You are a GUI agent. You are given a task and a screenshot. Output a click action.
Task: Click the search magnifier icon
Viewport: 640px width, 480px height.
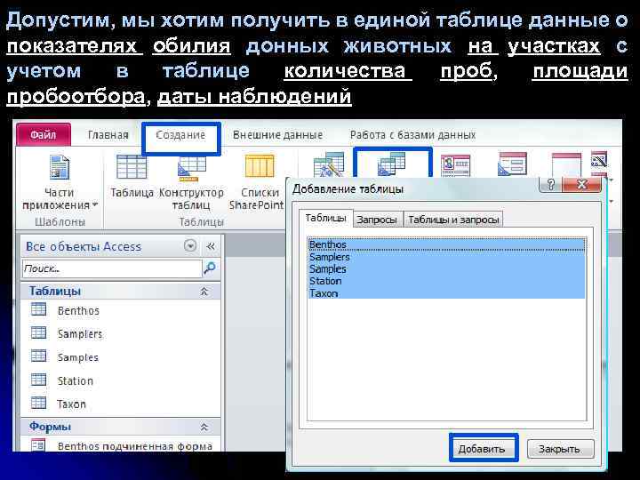210,268
